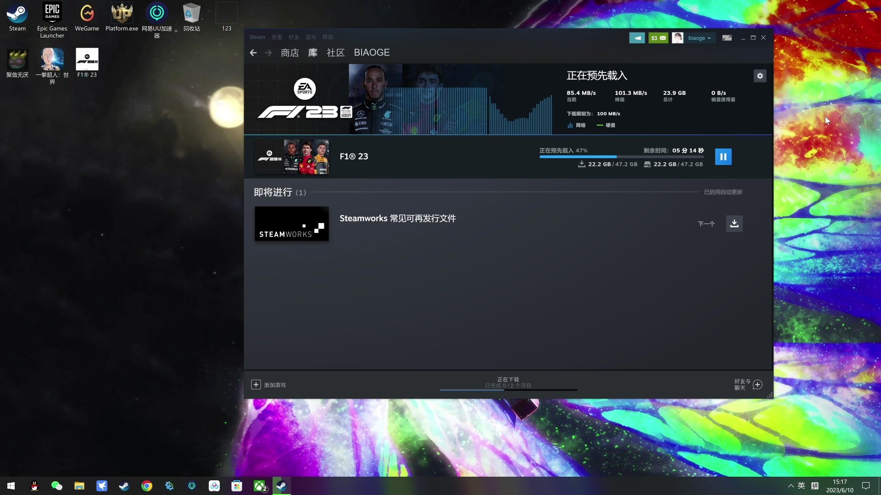Open Google Chrome from the taskbar
The height and width of the screenshot is (495, 881).
147,486
